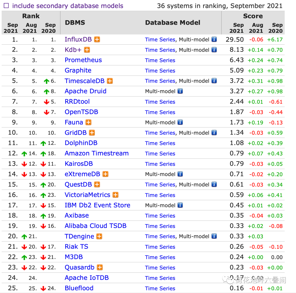Open the Riak TS link
The height and width of the screenshot is (293, 296).
click(76, 247)
